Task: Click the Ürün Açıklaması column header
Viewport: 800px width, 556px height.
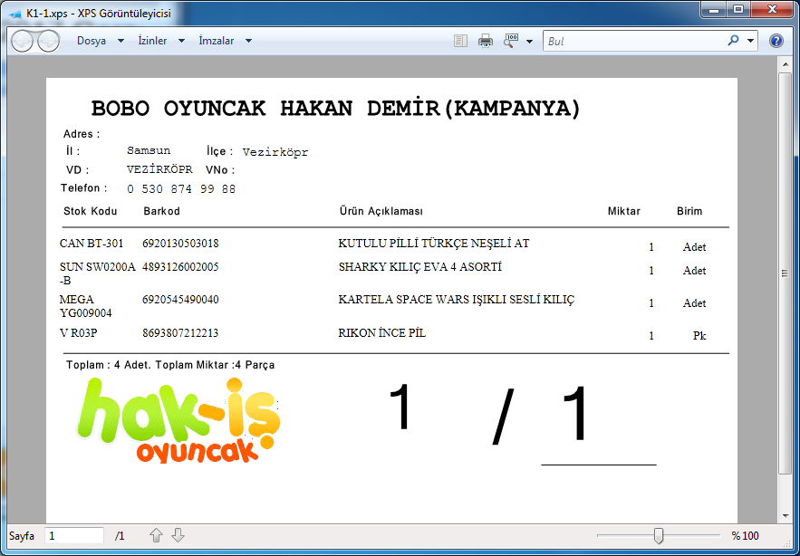Action: click(x=381, y=211)
